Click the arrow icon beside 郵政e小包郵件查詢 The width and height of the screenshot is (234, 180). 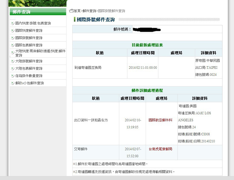coord(13,83)
